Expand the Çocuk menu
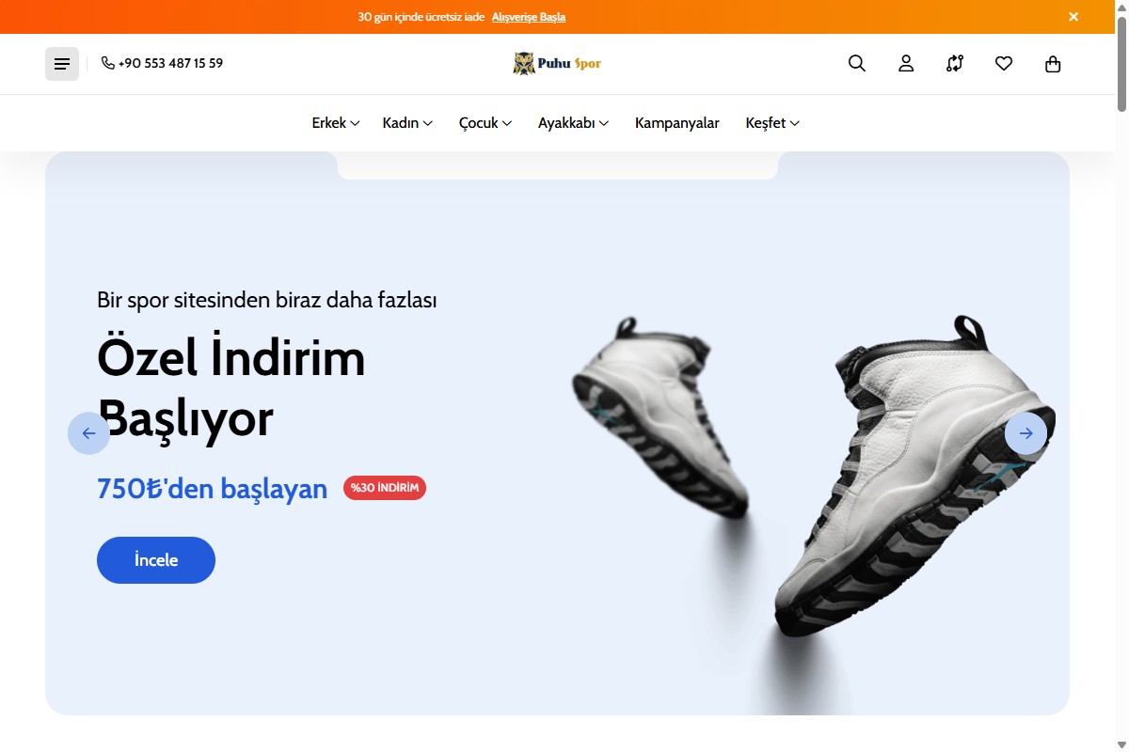This screenshot has width=1129, height=752. click(x=485, y=123)
